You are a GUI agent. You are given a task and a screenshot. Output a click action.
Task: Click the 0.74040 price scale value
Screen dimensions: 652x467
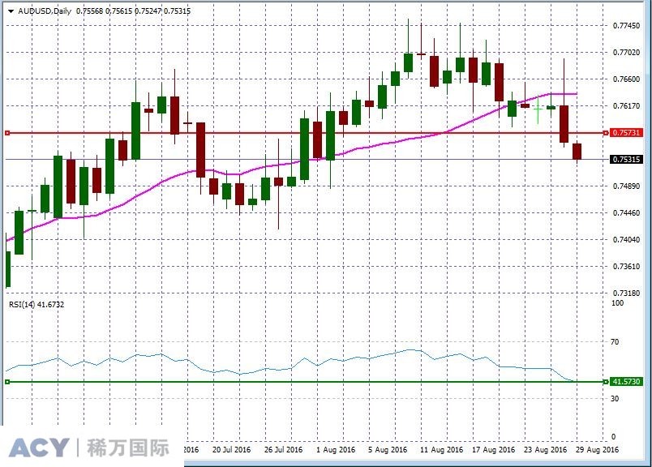626,239
